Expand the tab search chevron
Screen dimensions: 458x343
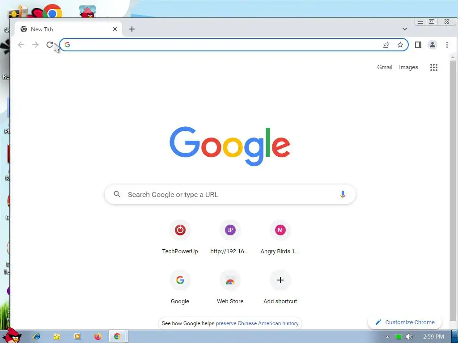click(404, 29)
